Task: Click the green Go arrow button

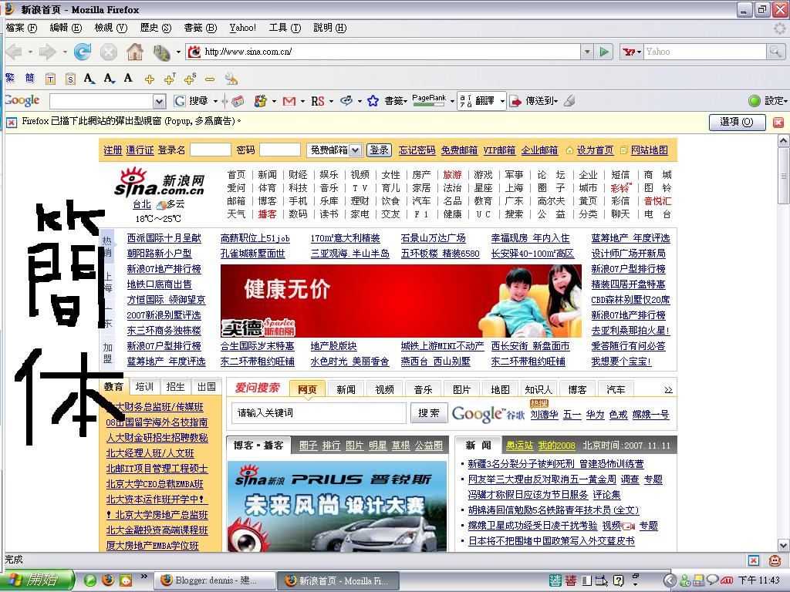Action: tap(603, 52)
